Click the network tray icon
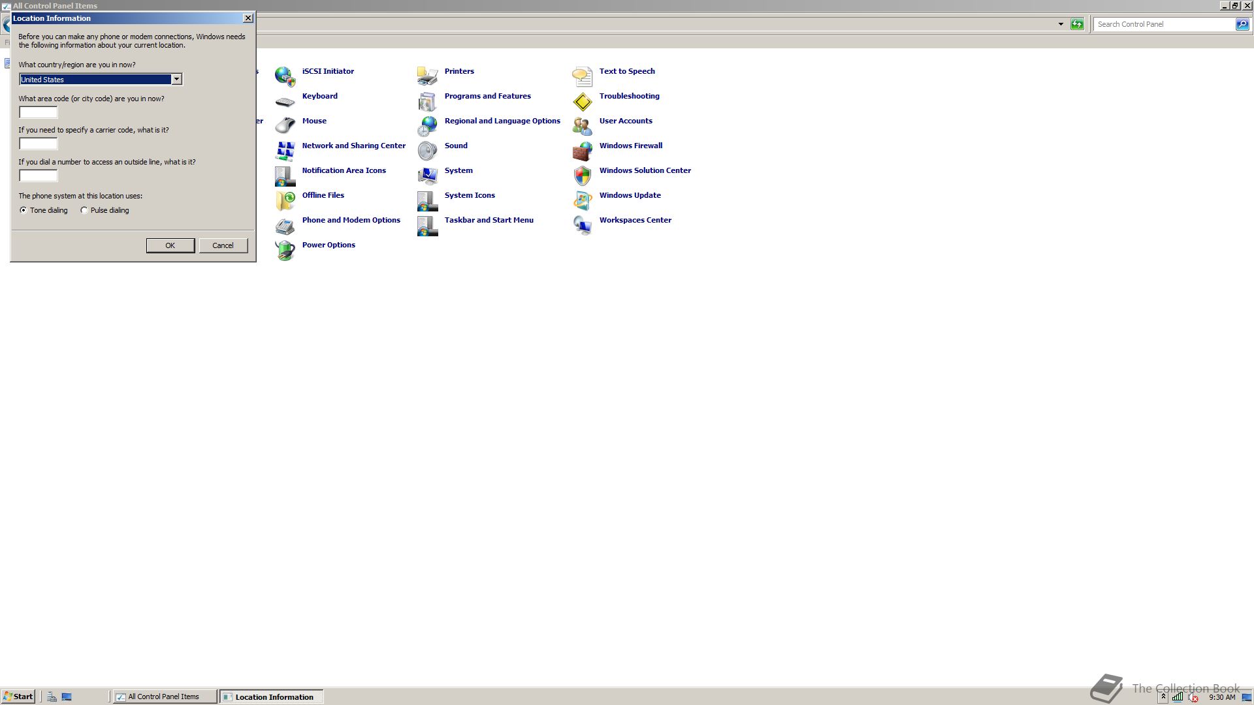The width and height of the screenshot is (1254, 705). coord(1177,697)
